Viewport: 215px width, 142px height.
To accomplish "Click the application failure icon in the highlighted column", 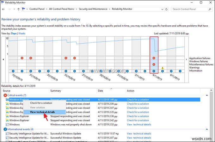I will click(x=154, y=58).
